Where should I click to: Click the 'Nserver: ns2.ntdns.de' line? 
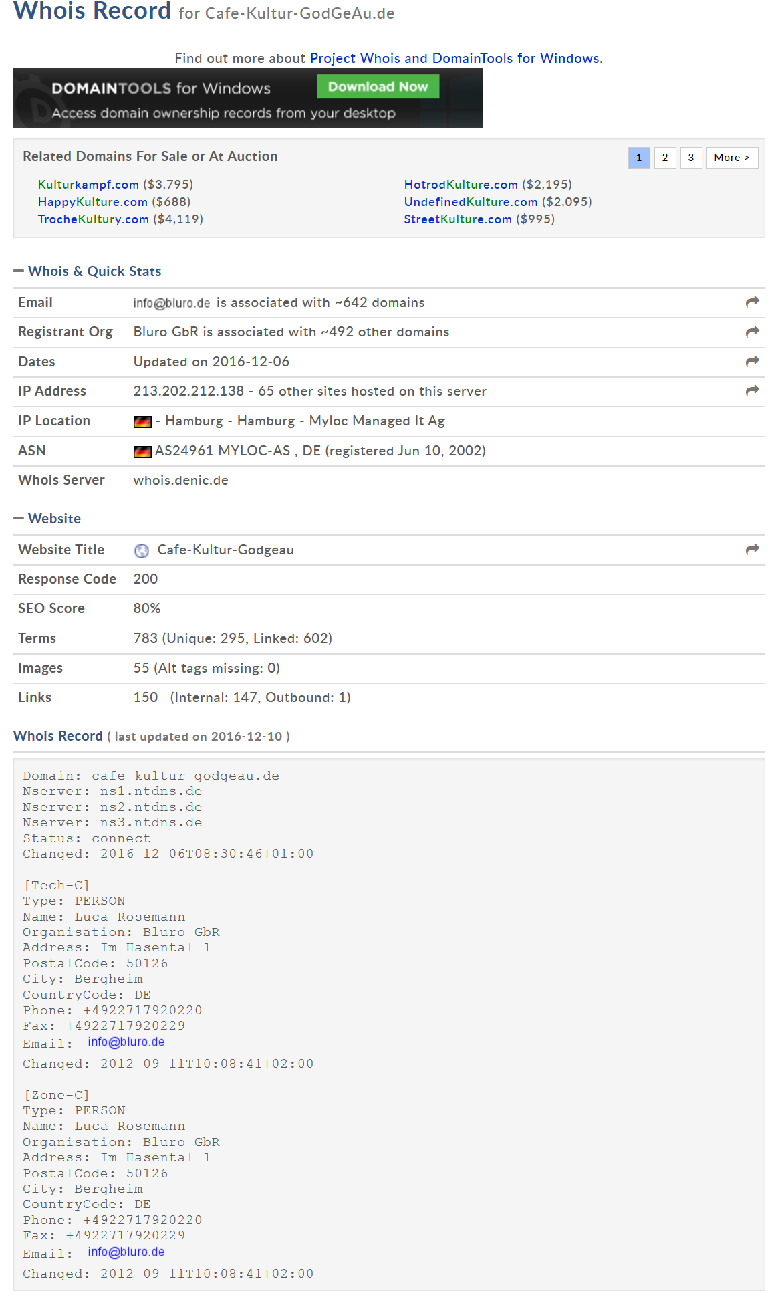pos(112,807)
